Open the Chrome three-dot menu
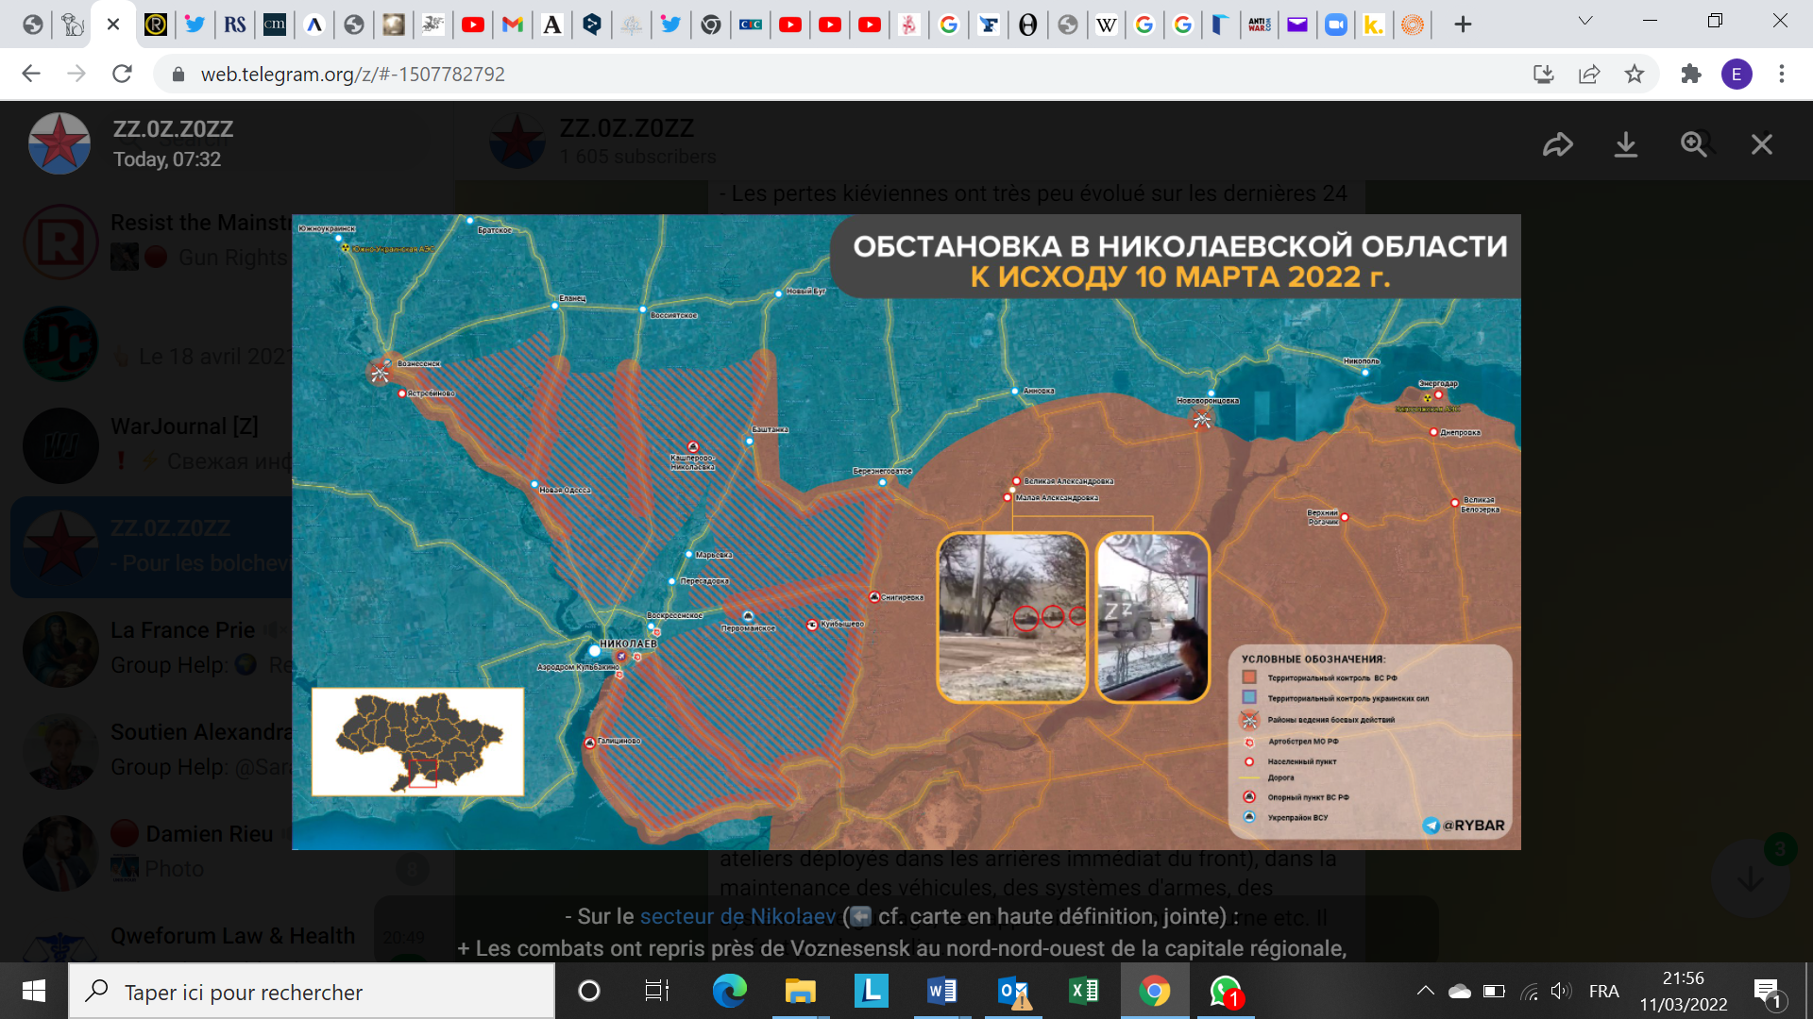1813x1019 pixels. point(1782,74)
